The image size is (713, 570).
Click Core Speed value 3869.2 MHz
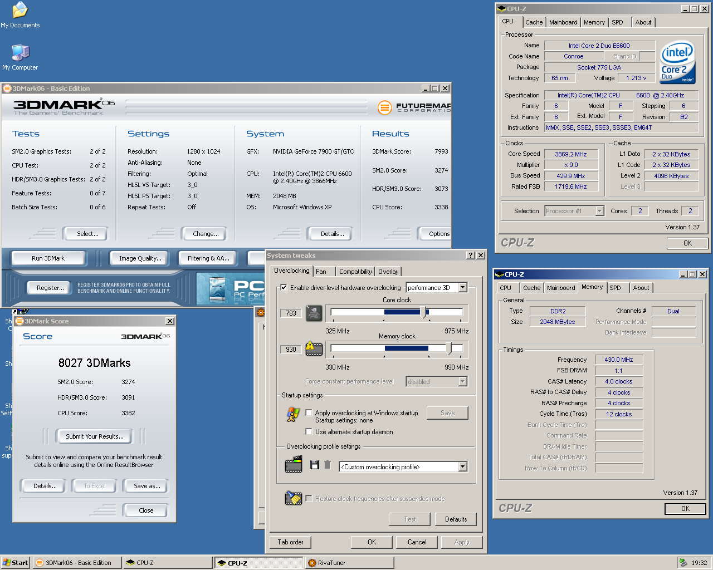pos(570,154)
